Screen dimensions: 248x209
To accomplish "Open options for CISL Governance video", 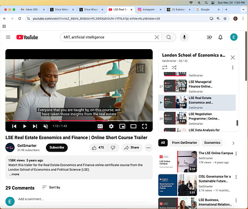I will point(236,177).
